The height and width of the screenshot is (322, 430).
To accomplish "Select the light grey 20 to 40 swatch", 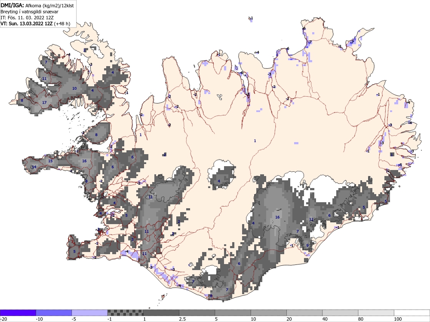I will 304,313.
